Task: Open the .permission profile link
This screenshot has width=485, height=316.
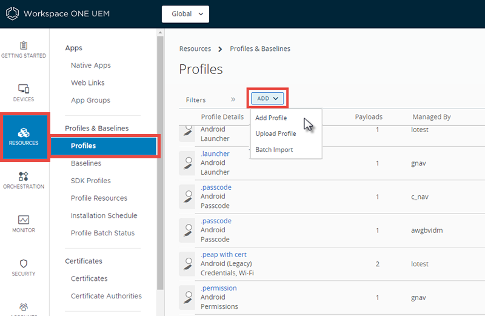Action: click(219, 288)
